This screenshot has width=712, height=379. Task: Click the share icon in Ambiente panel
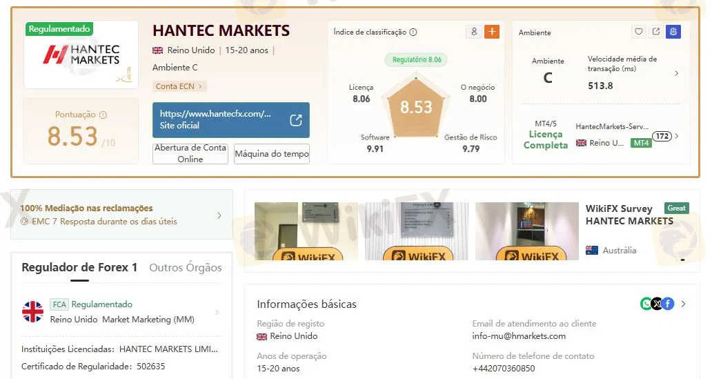coord(656,32)
